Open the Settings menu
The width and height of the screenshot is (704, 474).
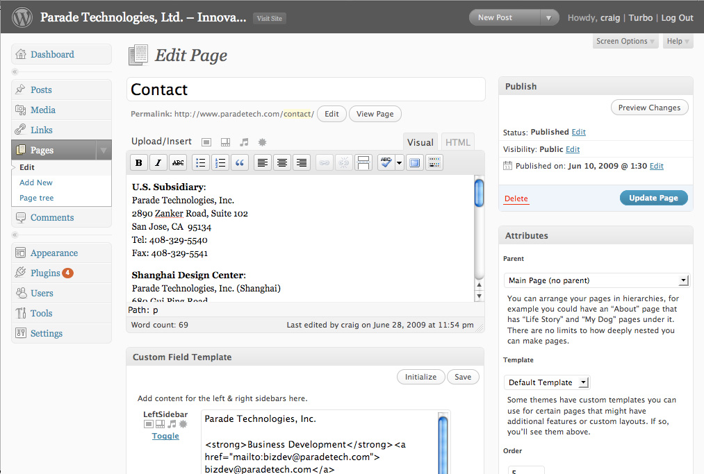click(62, 333)
